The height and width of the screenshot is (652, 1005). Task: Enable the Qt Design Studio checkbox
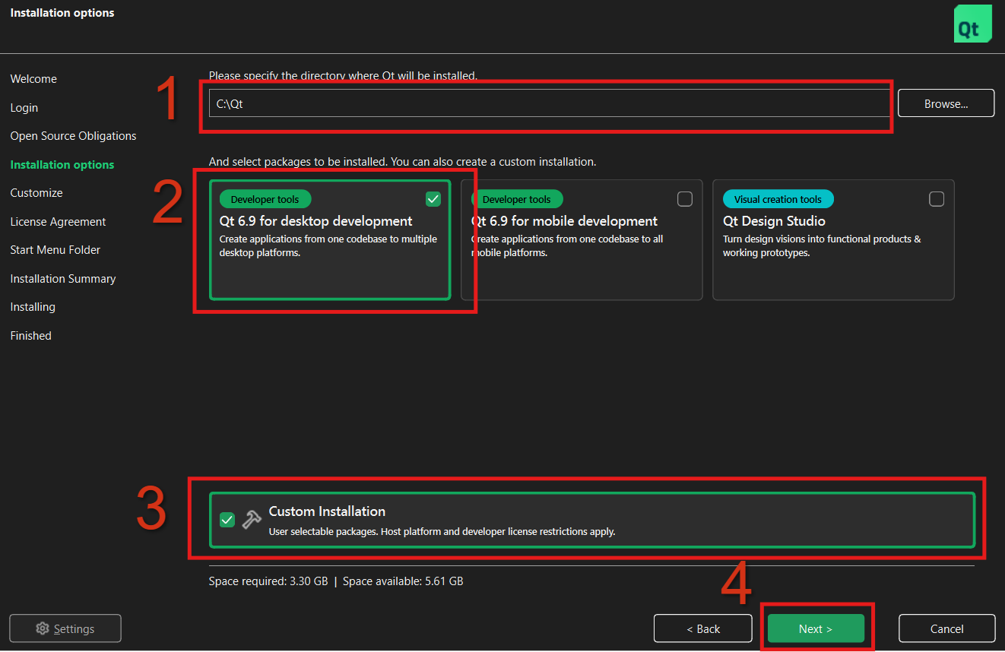tap(937, 199)
